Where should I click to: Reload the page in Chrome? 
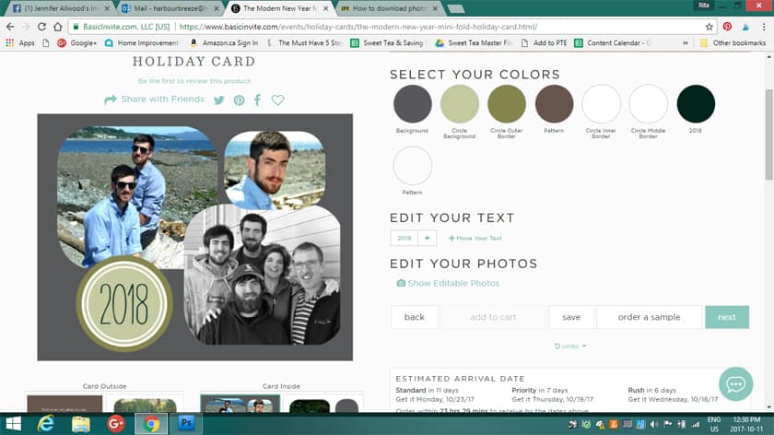coord(42,27)
